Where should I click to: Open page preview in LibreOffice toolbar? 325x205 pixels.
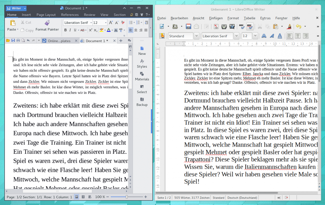point(232,26)
